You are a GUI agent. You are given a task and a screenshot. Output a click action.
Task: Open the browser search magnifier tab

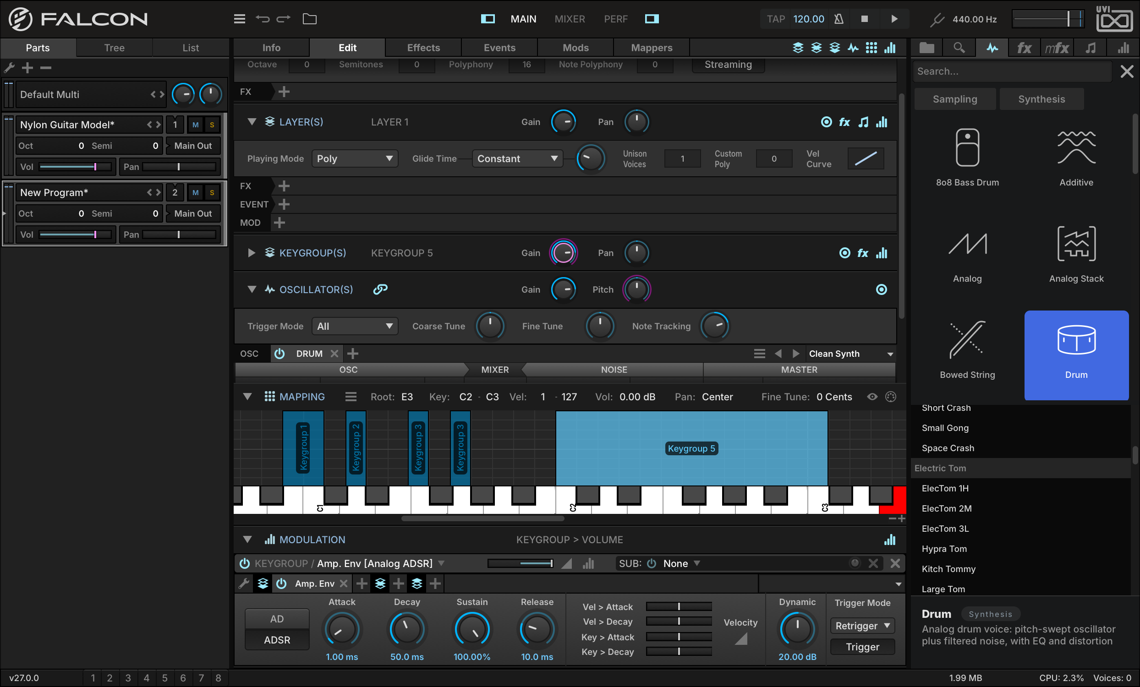coord(959,48)
